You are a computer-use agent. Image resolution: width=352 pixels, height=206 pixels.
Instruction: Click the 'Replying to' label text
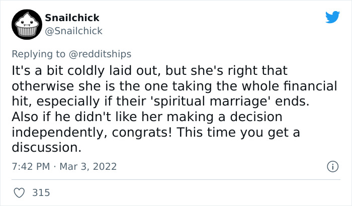(39, 54)
